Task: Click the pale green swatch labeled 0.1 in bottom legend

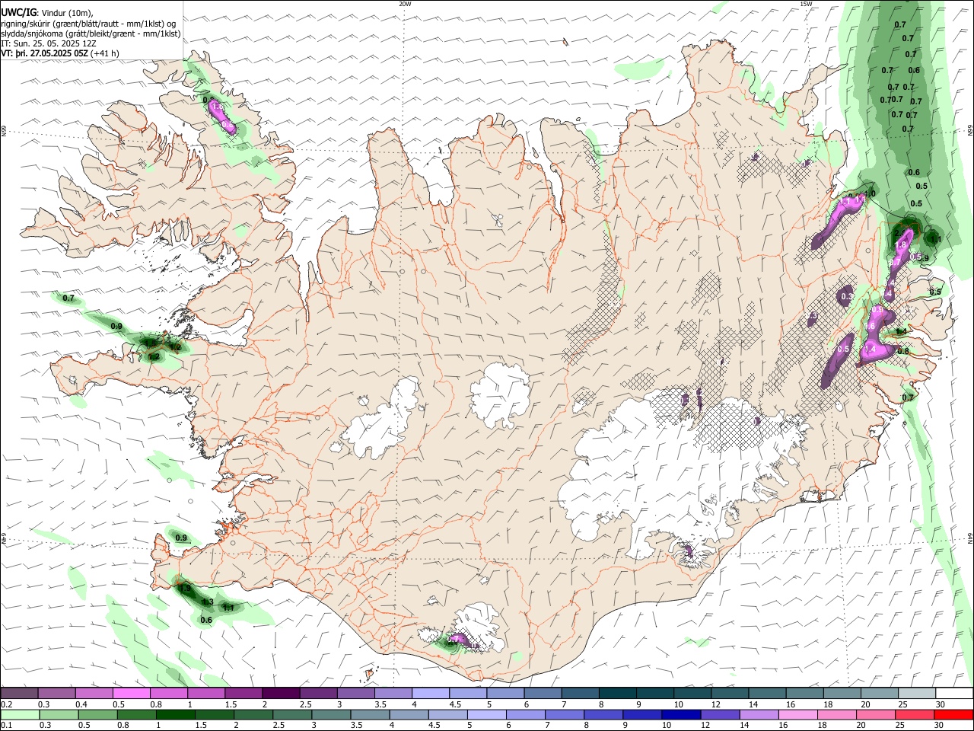Action: [x=19, y=715]
